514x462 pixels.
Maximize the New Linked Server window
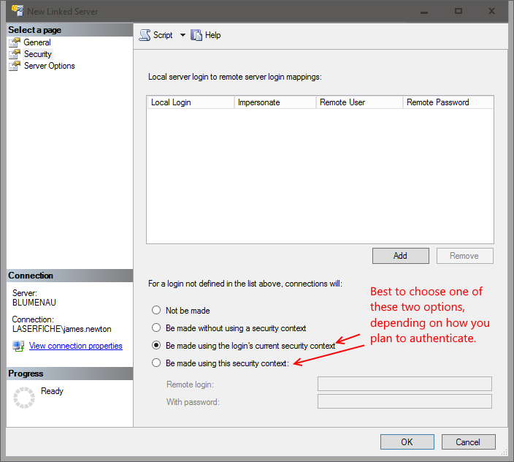coord(459,11)
